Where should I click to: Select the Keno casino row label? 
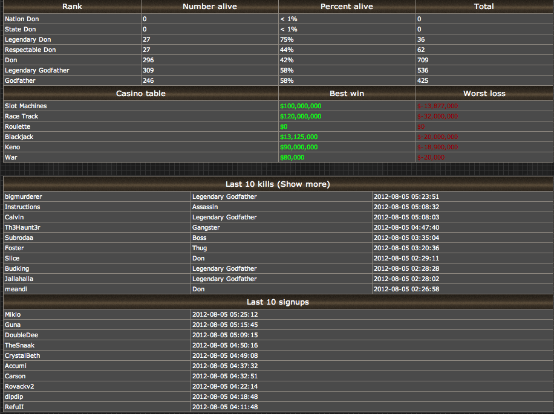pyautogui.click(x=12, y=147)
